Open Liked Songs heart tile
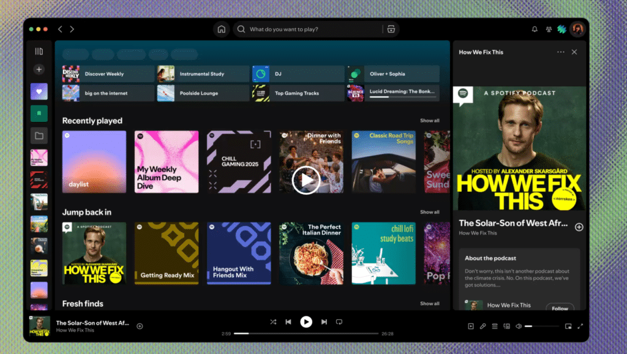 (x=39, y=92)
